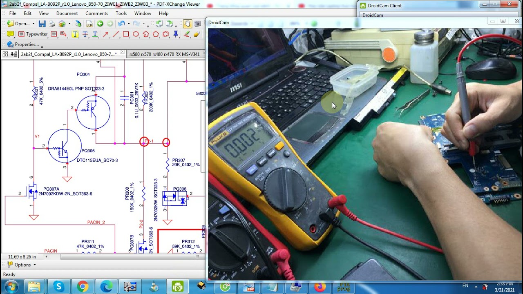Select the Rectangle drawing tool

point(126,34)
